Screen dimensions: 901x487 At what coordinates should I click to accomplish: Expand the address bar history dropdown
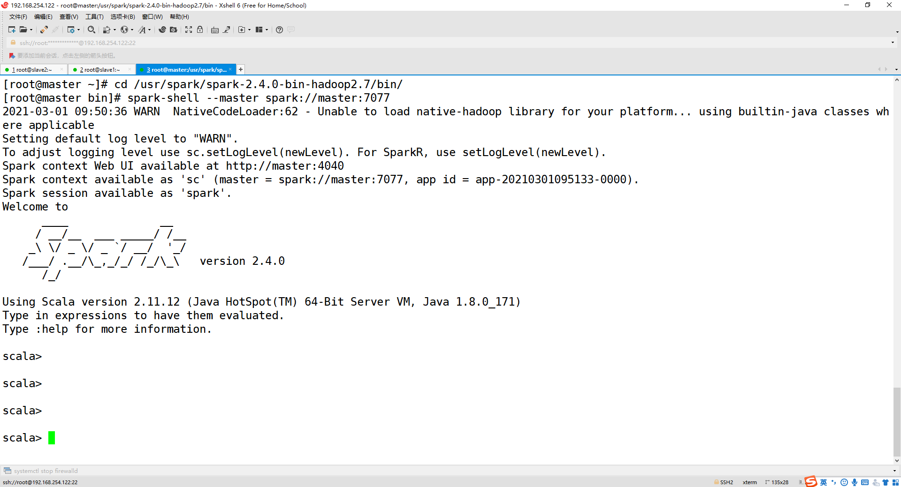click(893, 43)
